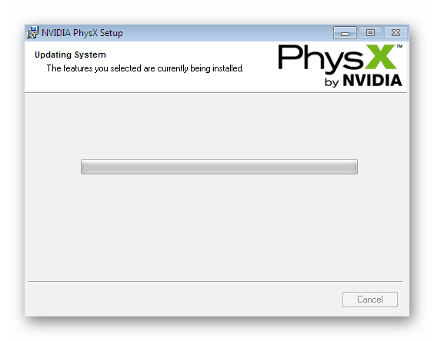434x341 pixels.
Task: Click the setup installer icon in title bar
Action: pyautogui.click(x=32, y=32)
